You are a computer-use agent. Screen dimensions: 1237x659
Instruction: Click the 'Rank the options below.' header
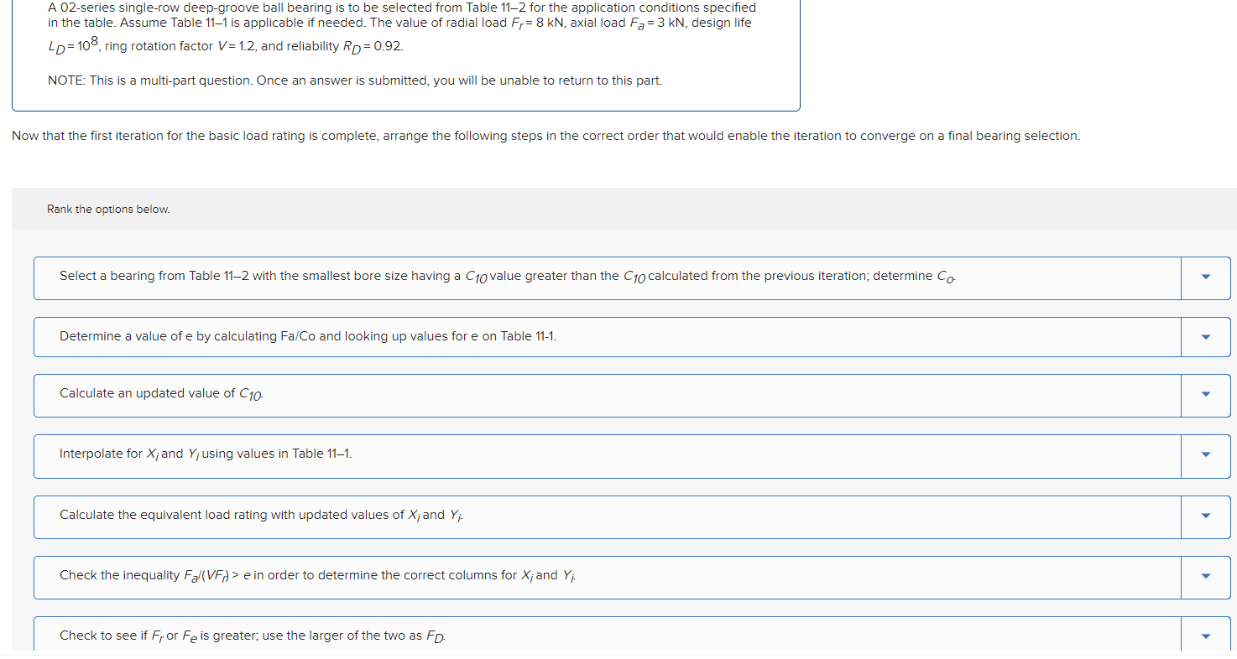pyautogui.click(x=108, y=210)
